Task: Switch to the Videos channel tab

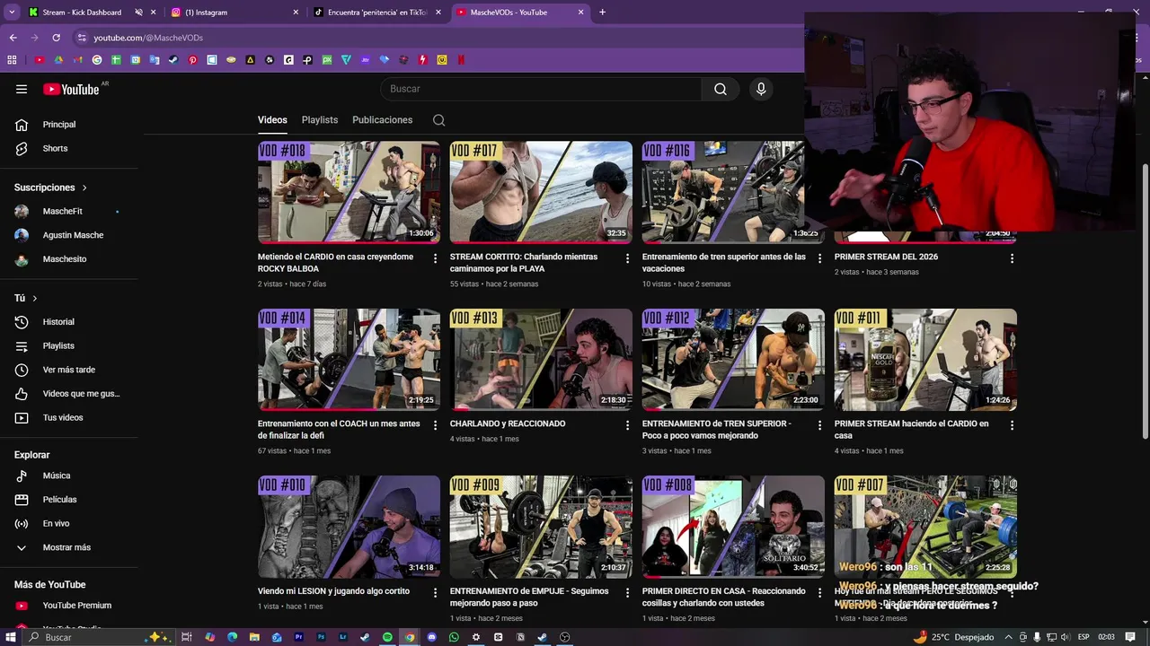Action: [x=272, y=120]
